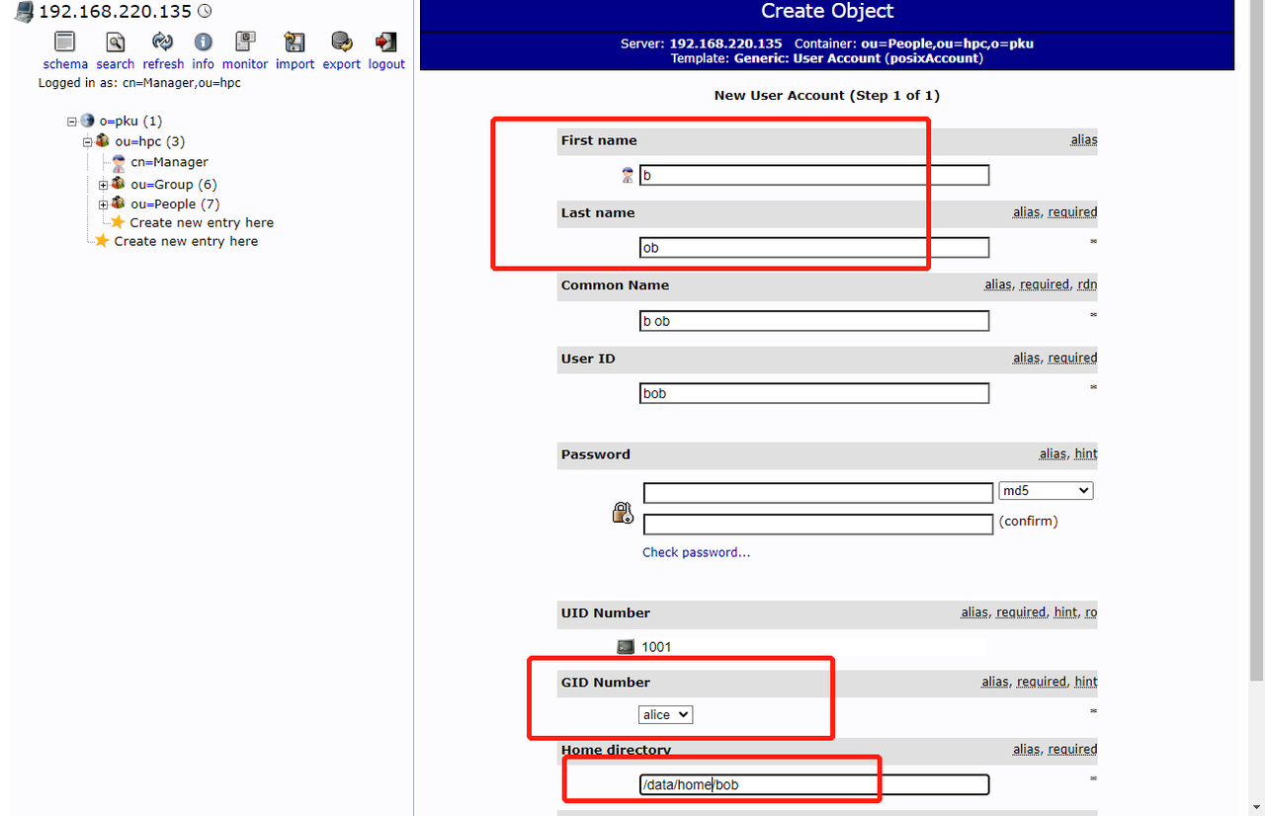Image resolution: width=1265 pixels, height=816 pixels.
Task: Log out using the logout icon
Action: 386,42
